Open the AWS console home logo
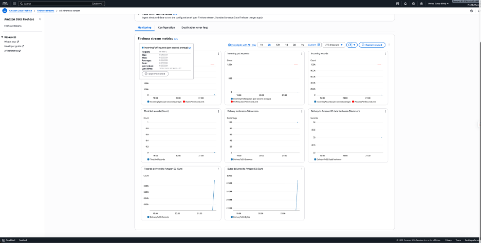Image resolution: width=481 pixels, height=243 pixels. (x=5, y=4)
